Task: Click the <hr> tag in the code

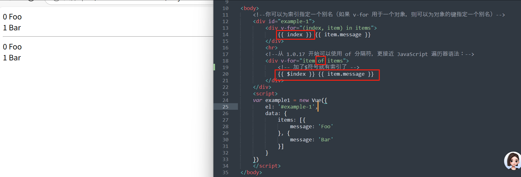Action: click(x=271, y=48)
